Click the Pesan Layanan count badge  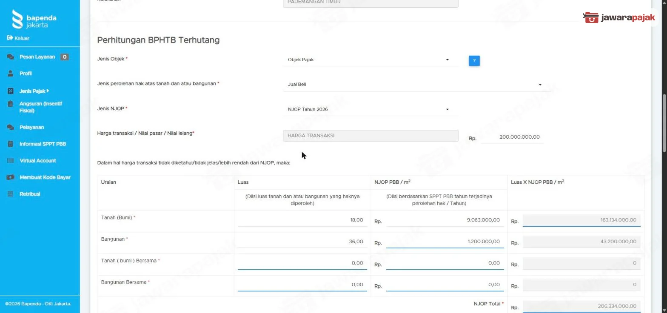tap(64, 57)
